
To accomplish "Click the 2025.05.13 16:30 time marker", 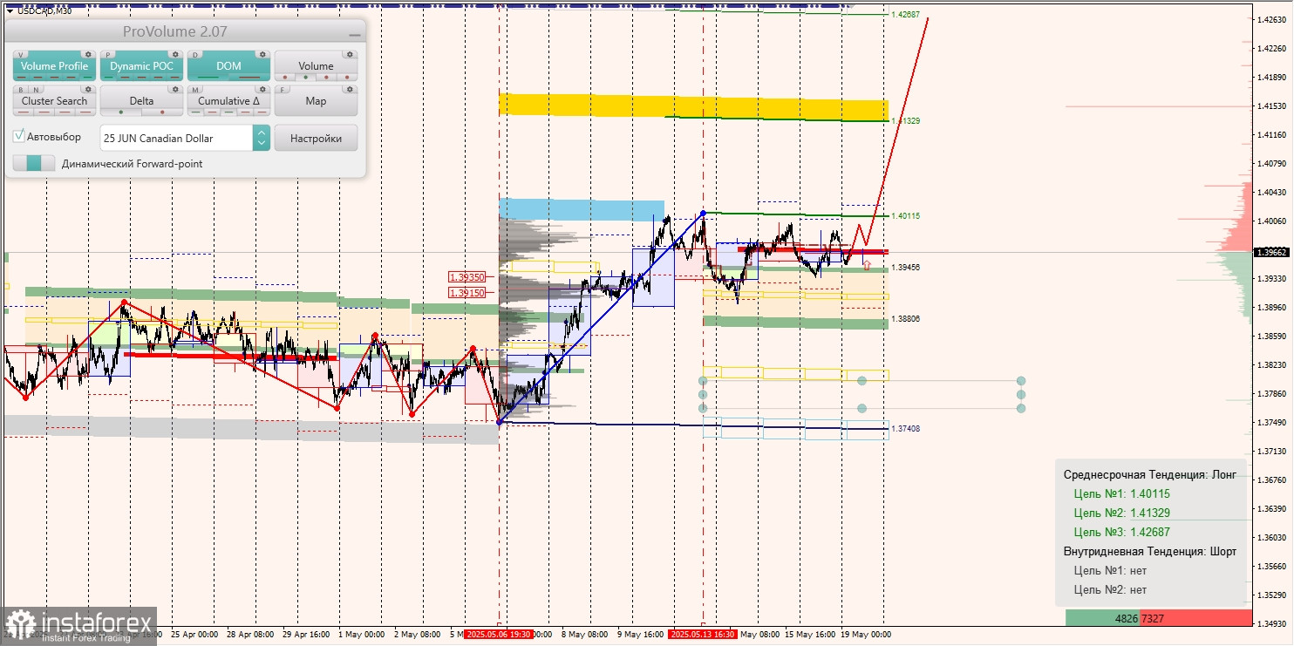I will coord(703,634).
